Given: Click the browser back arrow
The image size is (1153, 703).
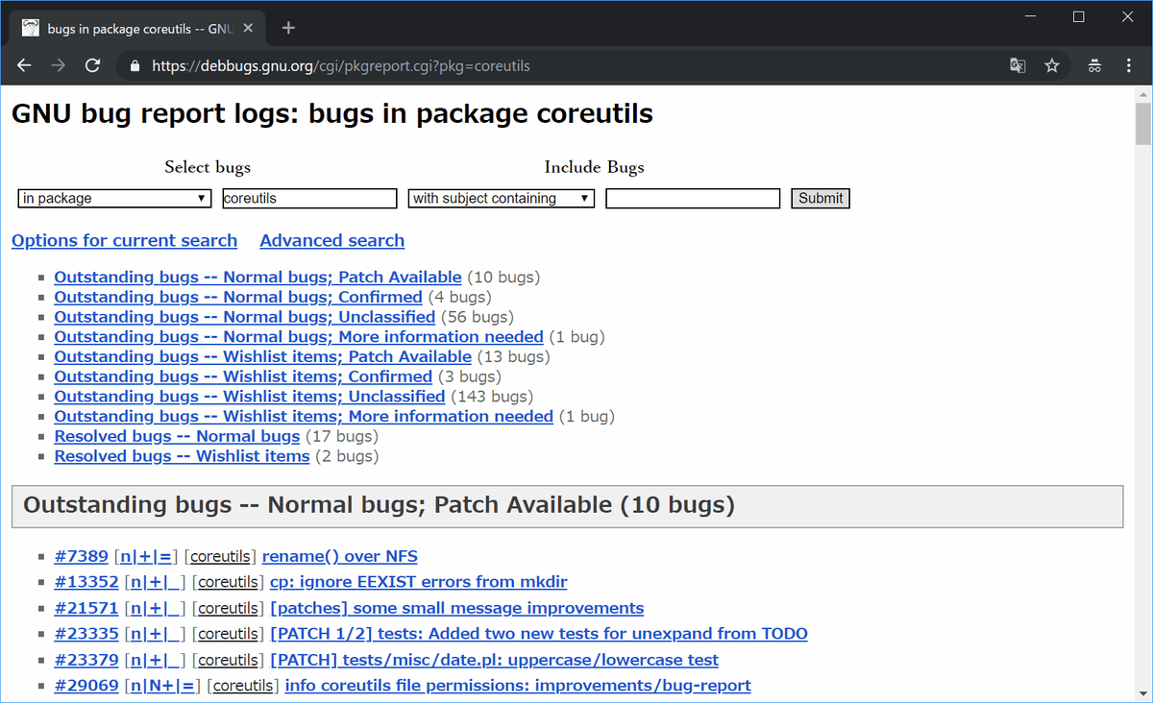Looking at the screenshot, I should tap(25, 66).
